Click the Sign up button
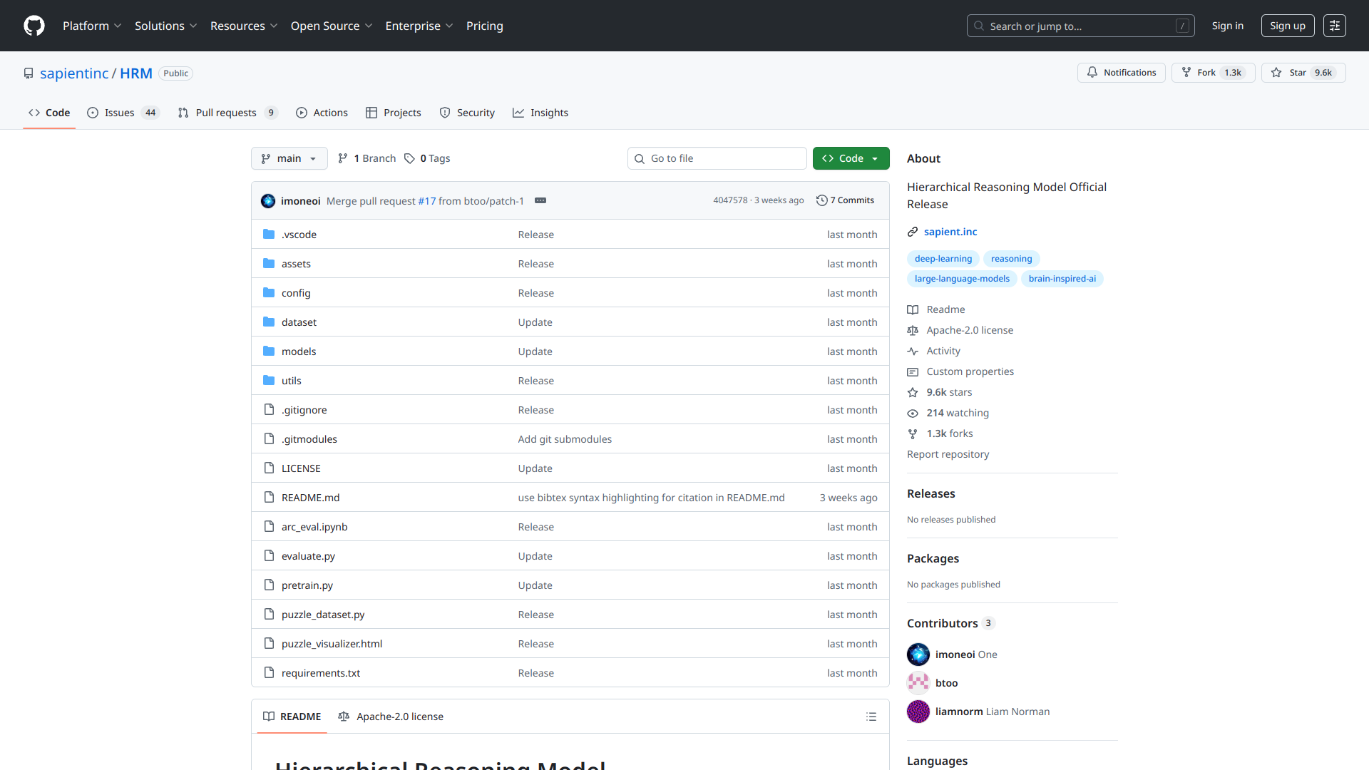 coord(1287,26)
